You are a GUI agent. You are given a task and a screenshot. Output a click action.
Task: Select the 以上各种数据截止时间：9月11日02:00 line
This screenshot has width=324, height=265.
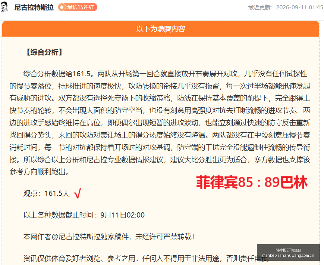click(84, 215)
